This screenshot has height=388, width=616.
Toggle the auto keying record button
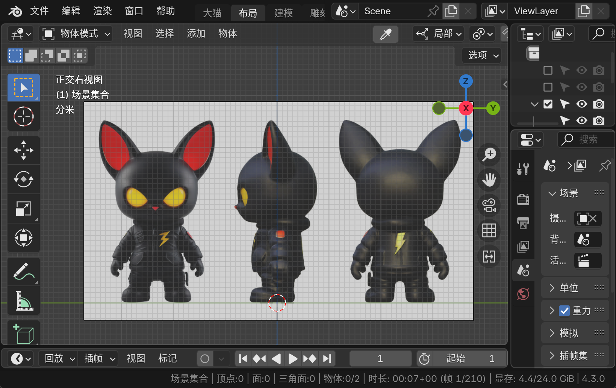(x=205, y=359)
